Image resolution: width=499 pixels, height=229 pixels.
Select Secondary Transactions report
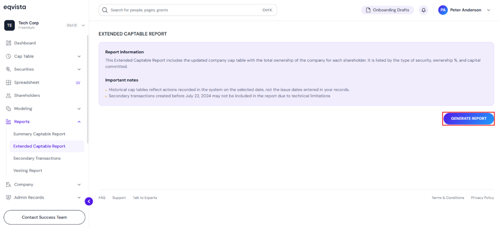coord(37,158)
